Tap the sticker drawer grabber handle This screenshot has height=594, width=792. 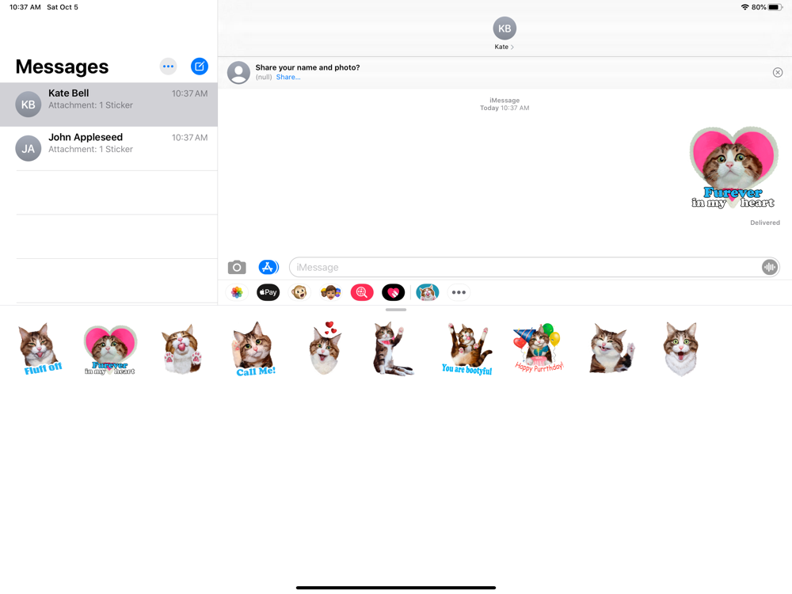pyautogui.click(x=396, y=310)
